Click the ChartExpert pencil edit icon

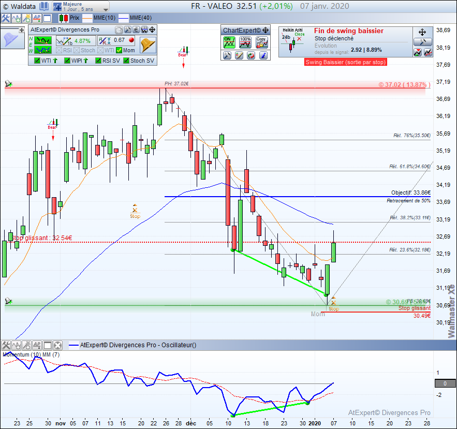(x=239, y=55)
